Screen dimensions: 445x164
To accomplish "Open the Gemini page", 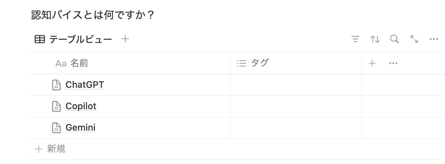I will (80, 128).
